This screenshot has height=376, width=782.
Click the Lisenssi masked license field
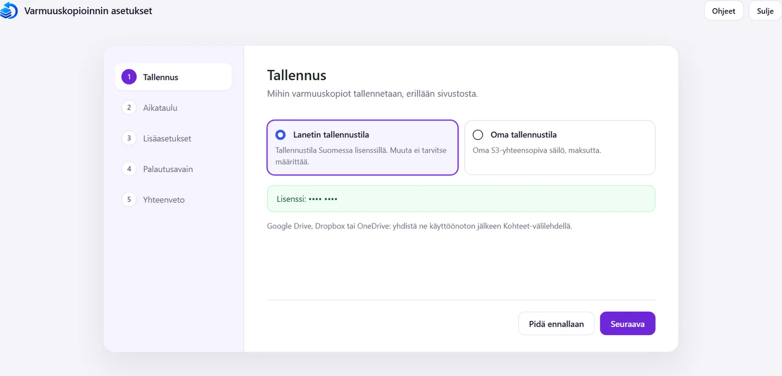(461, 199)
